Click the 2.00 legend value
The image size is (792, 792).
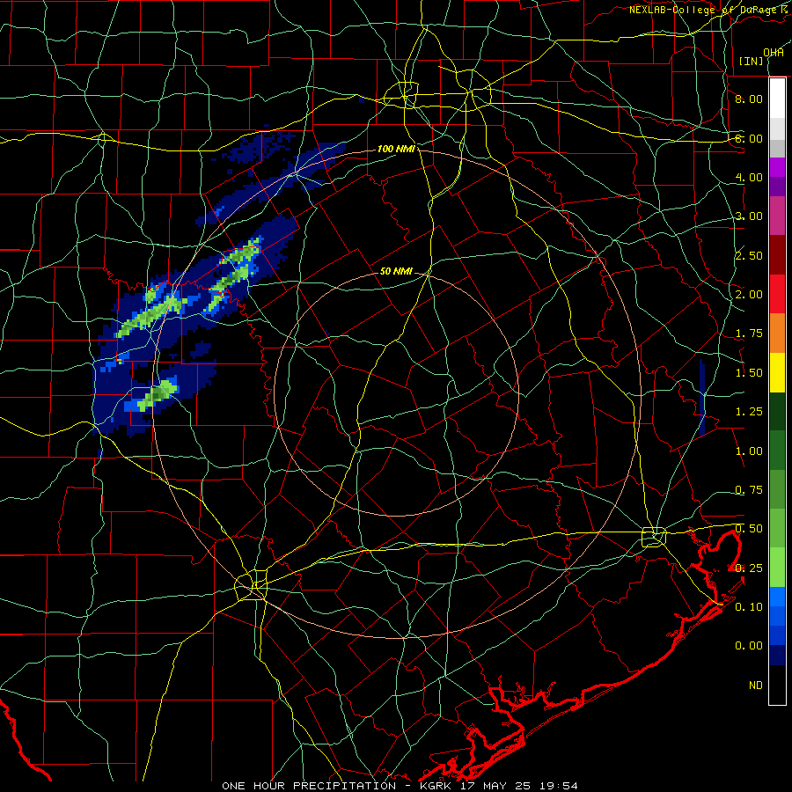(x=749, y=295)
